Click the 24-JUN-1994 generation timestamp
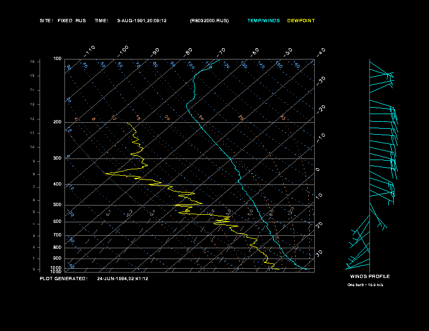 (122, 279)
